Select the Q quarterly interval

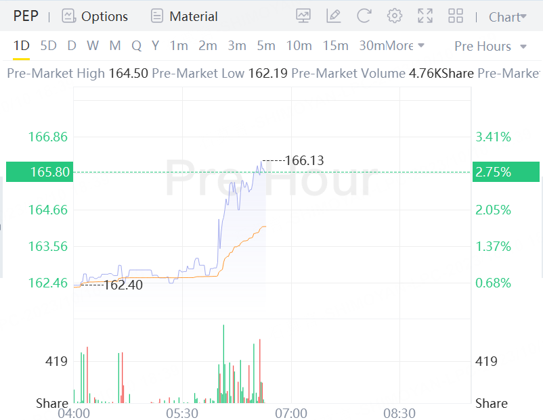point(137,46)
